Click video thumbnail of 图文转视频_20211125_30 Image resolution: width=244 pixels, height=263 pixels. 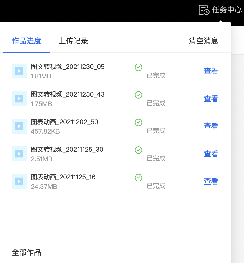click(19, 154)
